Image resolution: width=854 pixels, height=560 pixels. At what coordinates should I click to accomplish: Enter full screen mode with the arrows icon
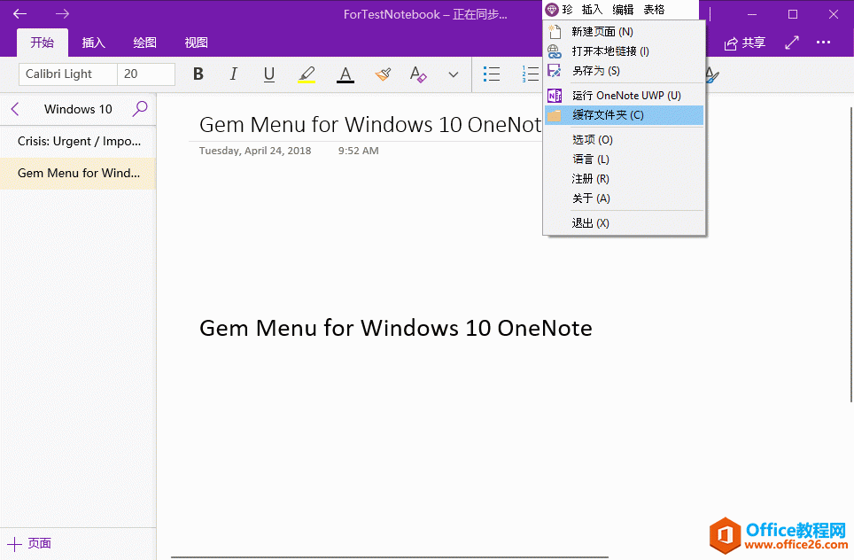coord(792,43)
